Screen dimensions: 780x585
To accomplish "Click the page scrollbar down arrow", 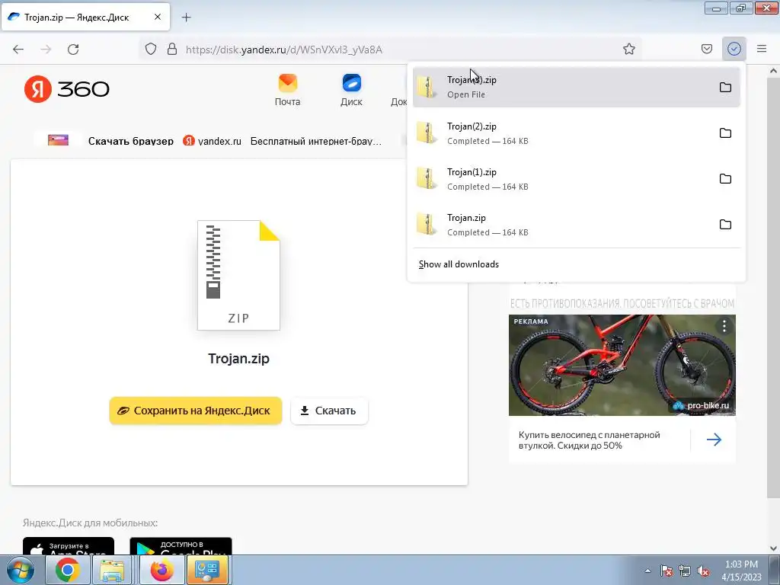I will click(x=774, y=548).
